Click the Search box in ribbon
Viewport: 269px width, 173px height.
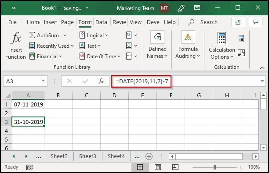click(203, 22)
